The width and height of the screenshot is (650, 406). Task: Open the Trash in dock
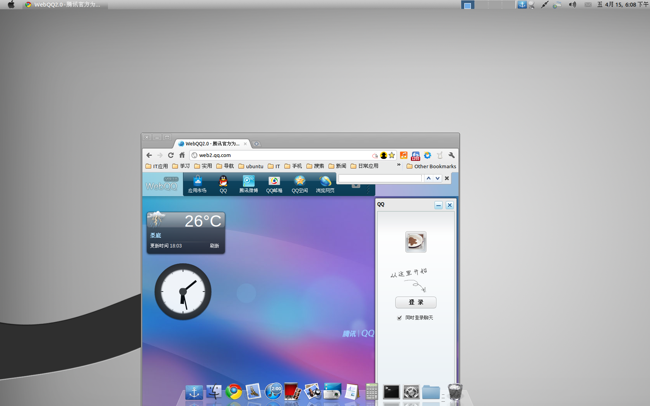455,391
